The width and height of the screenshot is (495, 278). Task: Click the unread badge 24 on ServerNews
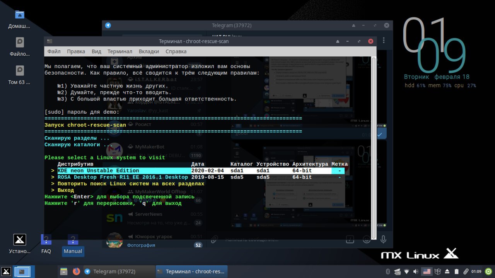[198, 223]
